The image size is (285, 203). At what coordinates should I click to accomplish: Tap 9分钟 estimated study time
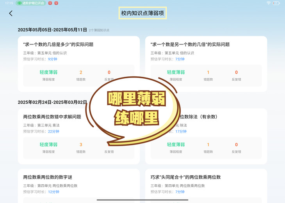pyautogui.click(x=53, y=59)
